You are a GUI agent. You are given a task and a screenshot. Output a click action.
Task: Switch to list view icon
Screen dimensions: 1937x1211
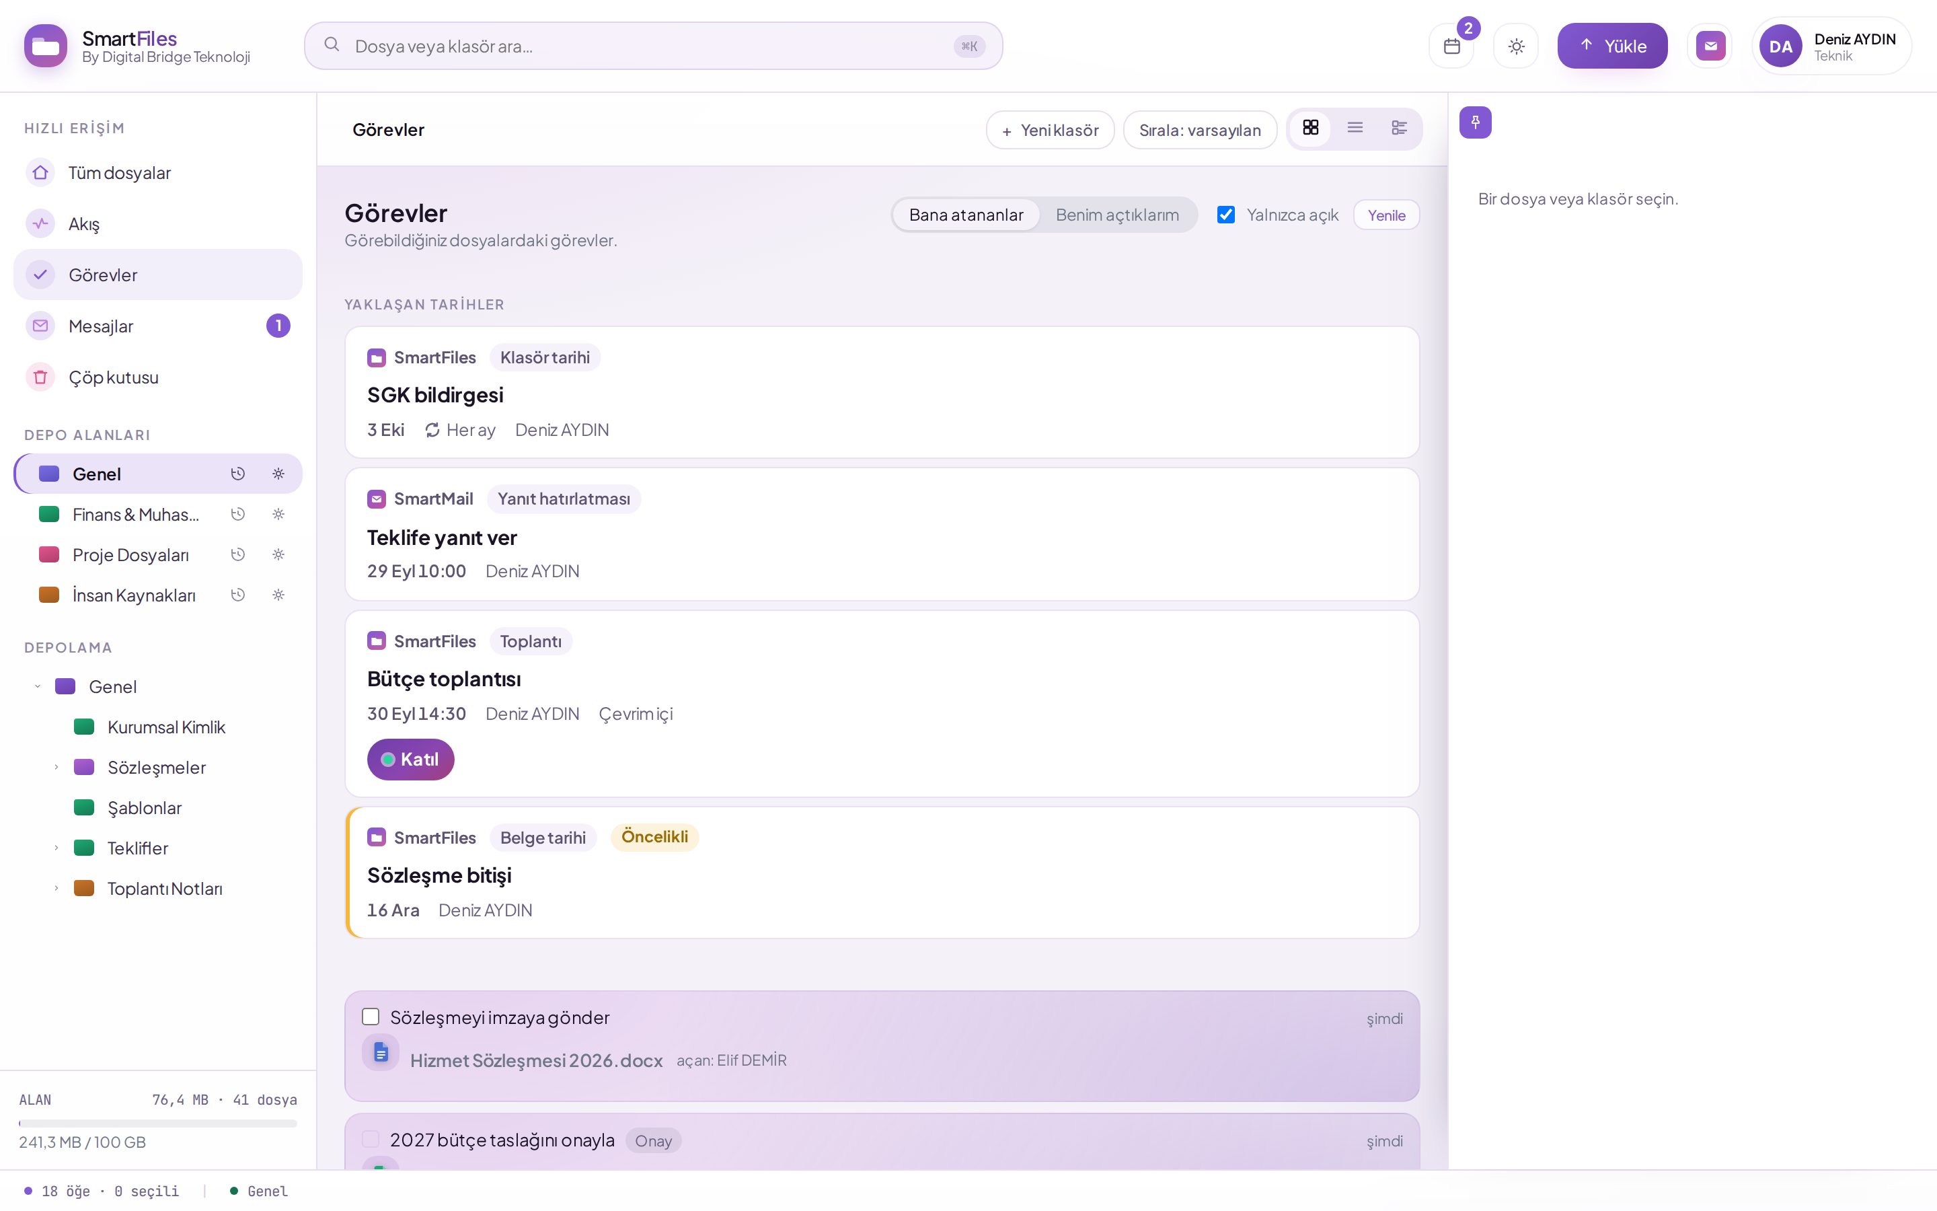(1355, 128)
